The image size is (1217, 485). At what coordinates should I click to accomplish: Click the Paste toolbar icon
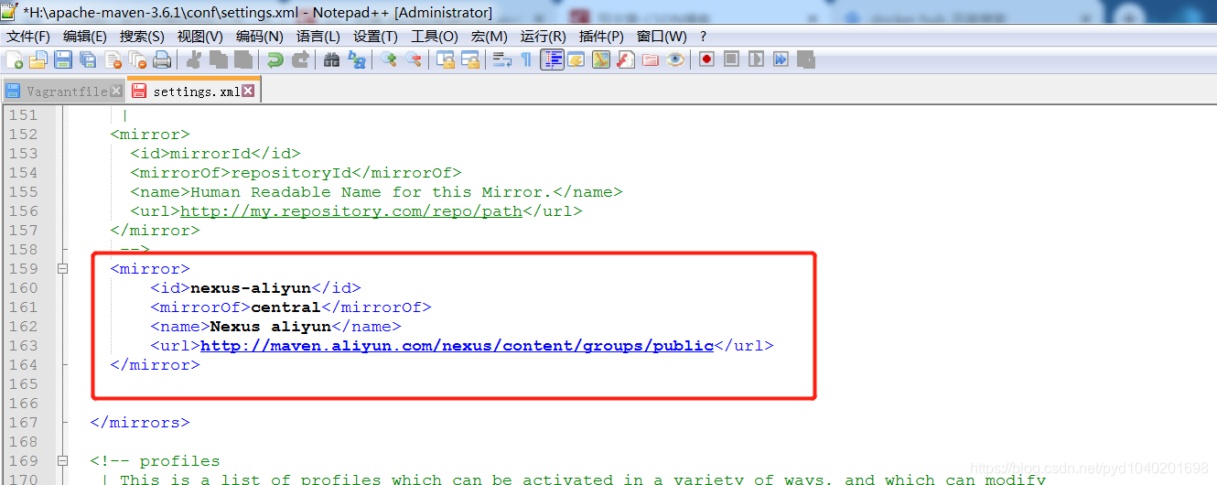coord(243,59)
